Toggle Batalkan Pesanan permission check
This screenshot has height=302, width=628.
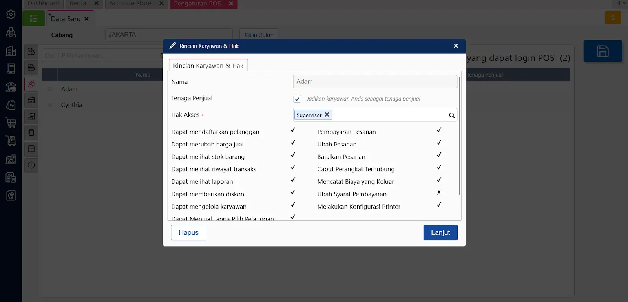click(x=439, y=155)
